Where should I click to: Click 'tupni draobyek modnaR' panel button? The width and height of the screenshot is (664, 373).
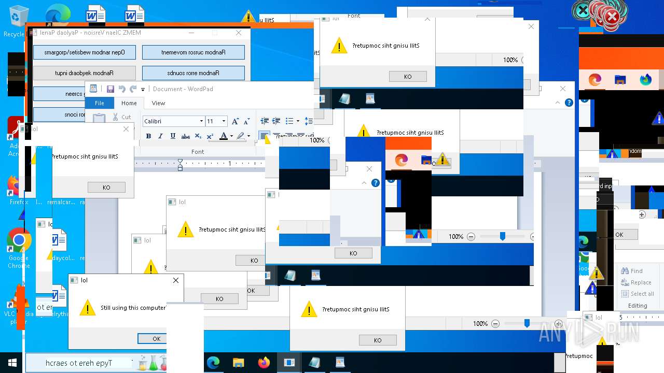click(85, 73)
